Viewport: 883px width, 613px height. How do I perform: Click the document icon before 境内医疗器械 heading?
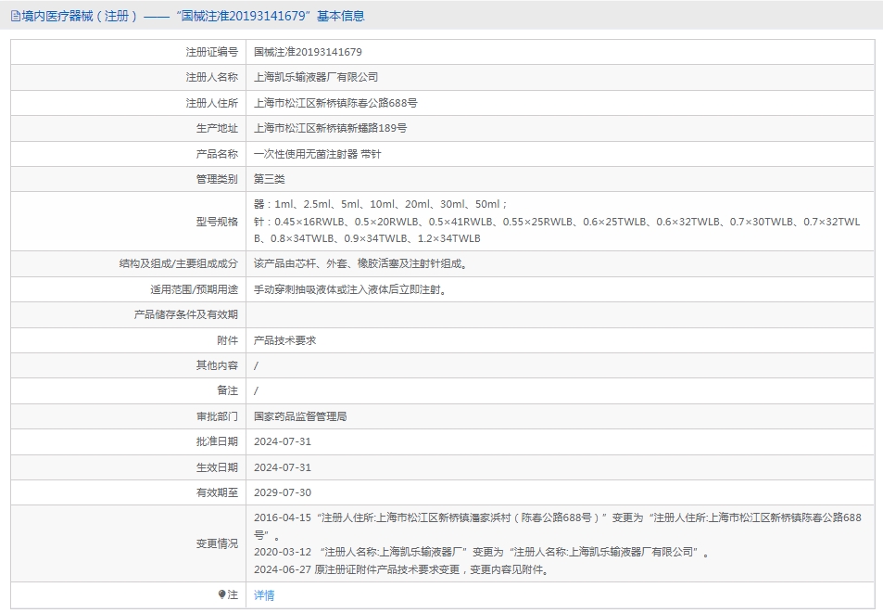pos(15,16)
